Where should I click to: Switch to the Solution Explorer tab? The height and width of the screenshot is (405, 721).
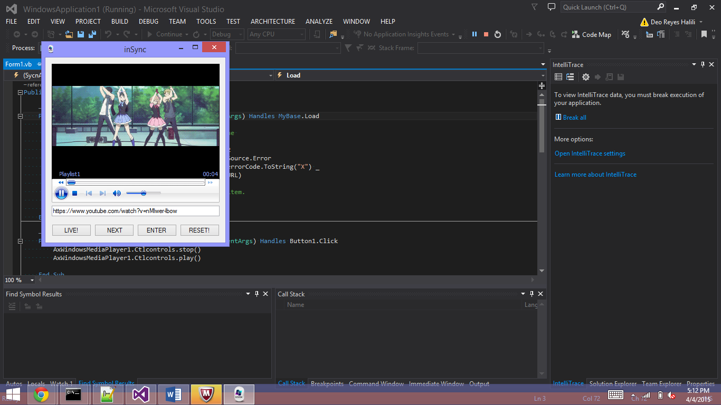tap(613, 384)
